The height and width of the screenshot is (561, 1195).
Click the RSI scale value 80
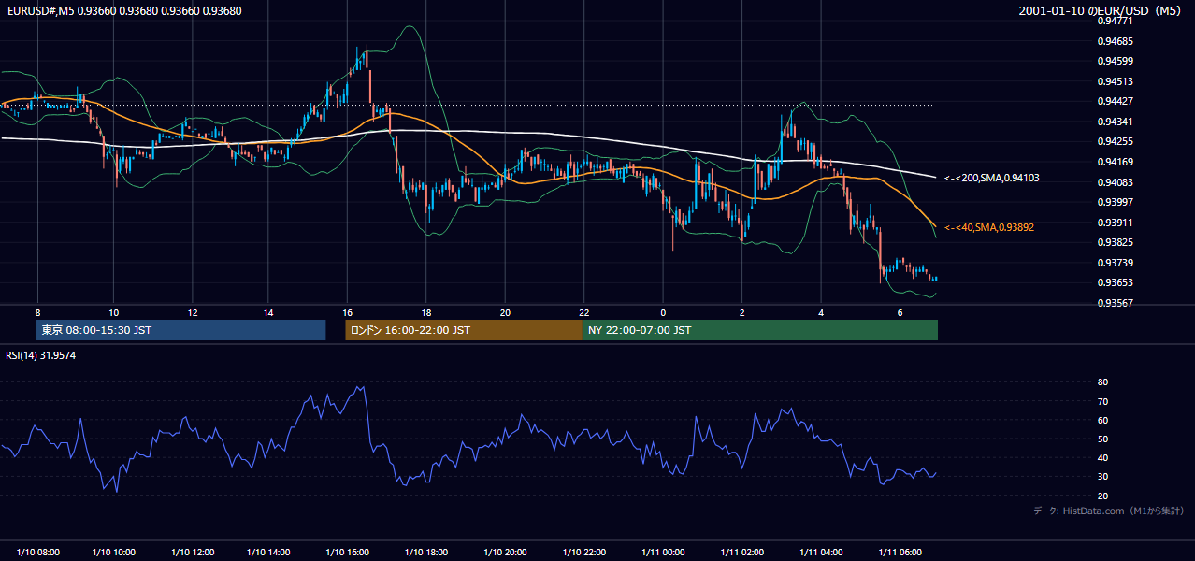[1102, 382]
